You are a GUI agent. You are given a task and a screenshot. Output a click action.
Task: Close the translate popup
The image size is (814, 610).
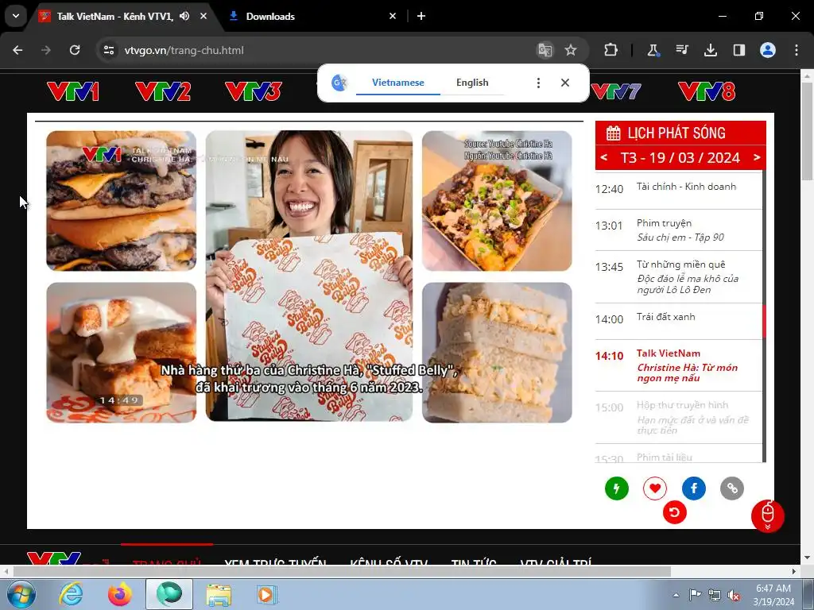[565, 83]
